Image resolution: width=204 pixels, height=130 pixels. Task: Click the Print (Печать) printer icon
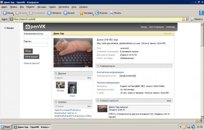coord(111,13)
